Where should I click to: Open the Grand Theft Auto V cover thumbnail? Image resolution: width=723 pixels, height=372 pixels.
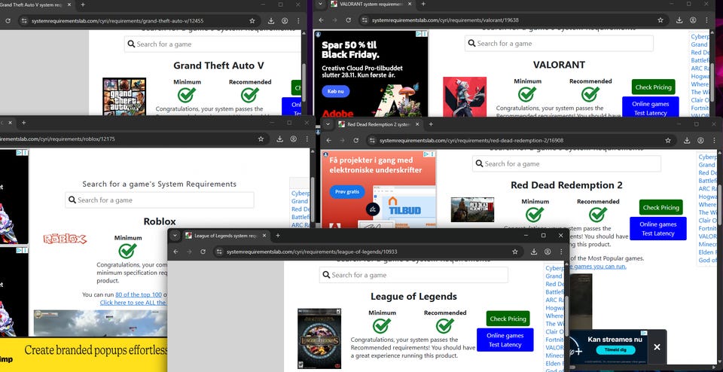pyautogui.click(x=124, y=96)
